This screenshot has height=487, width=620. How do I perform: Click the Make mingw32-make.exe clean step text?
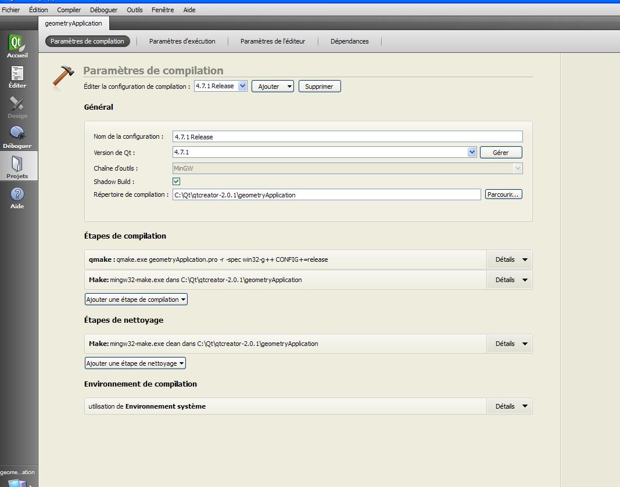pyautogui.click(x=203, y=344)
